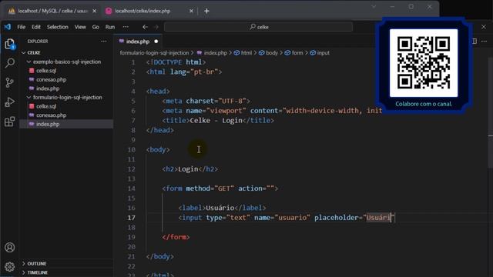The width and height of the screenshot is (493, 277).
Task: Open the Run and Debug view
Action: tap(10, 102)
